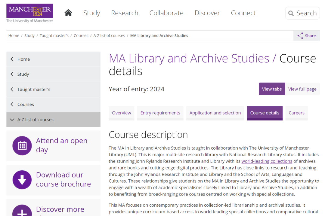Select the View tabs toggle button
The width and height of the screenshot is (325, 216).
[x=272, y=89]
